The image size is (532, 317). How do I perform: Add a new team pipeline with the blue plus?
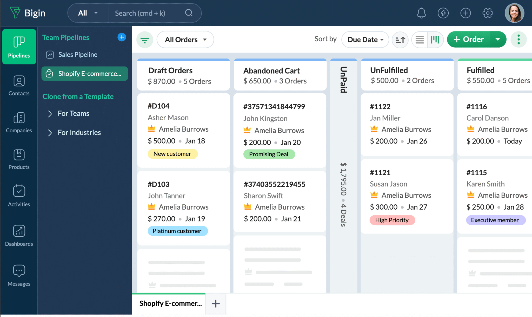(122, 37)
